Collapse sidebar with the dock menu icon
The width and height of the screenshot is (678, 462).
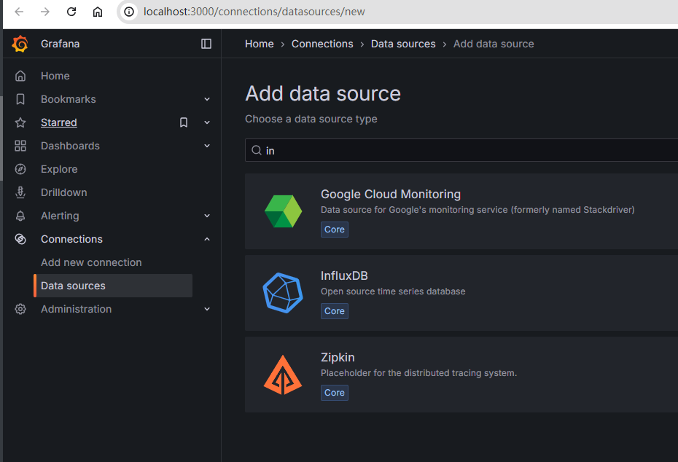pos(206,44)
